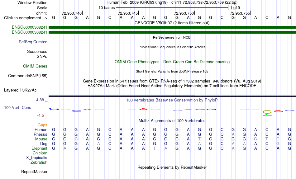Screen dimensions: 296x179
Task: Click 'Publications: Sequences in Scientific Articles' heading
Action: tap(172, 47)
